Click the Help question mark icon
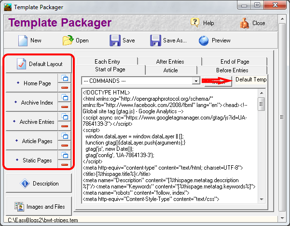This screenshot has width=290, height=226. 195,23
